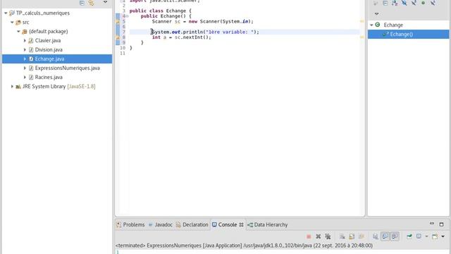Click the warning marker on editor line 8

pos(118,37)
